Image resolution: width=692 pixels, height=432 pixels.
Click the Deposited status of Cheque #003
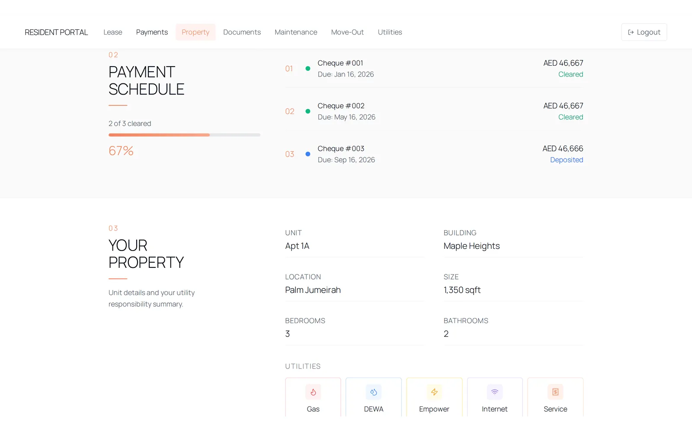pos(567,160)
